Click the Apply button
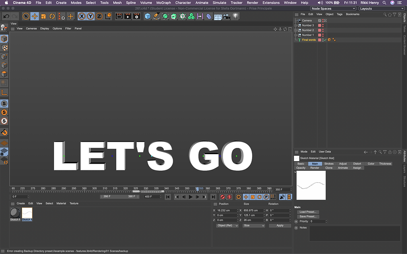407x254 pixels. pos(280,225)
